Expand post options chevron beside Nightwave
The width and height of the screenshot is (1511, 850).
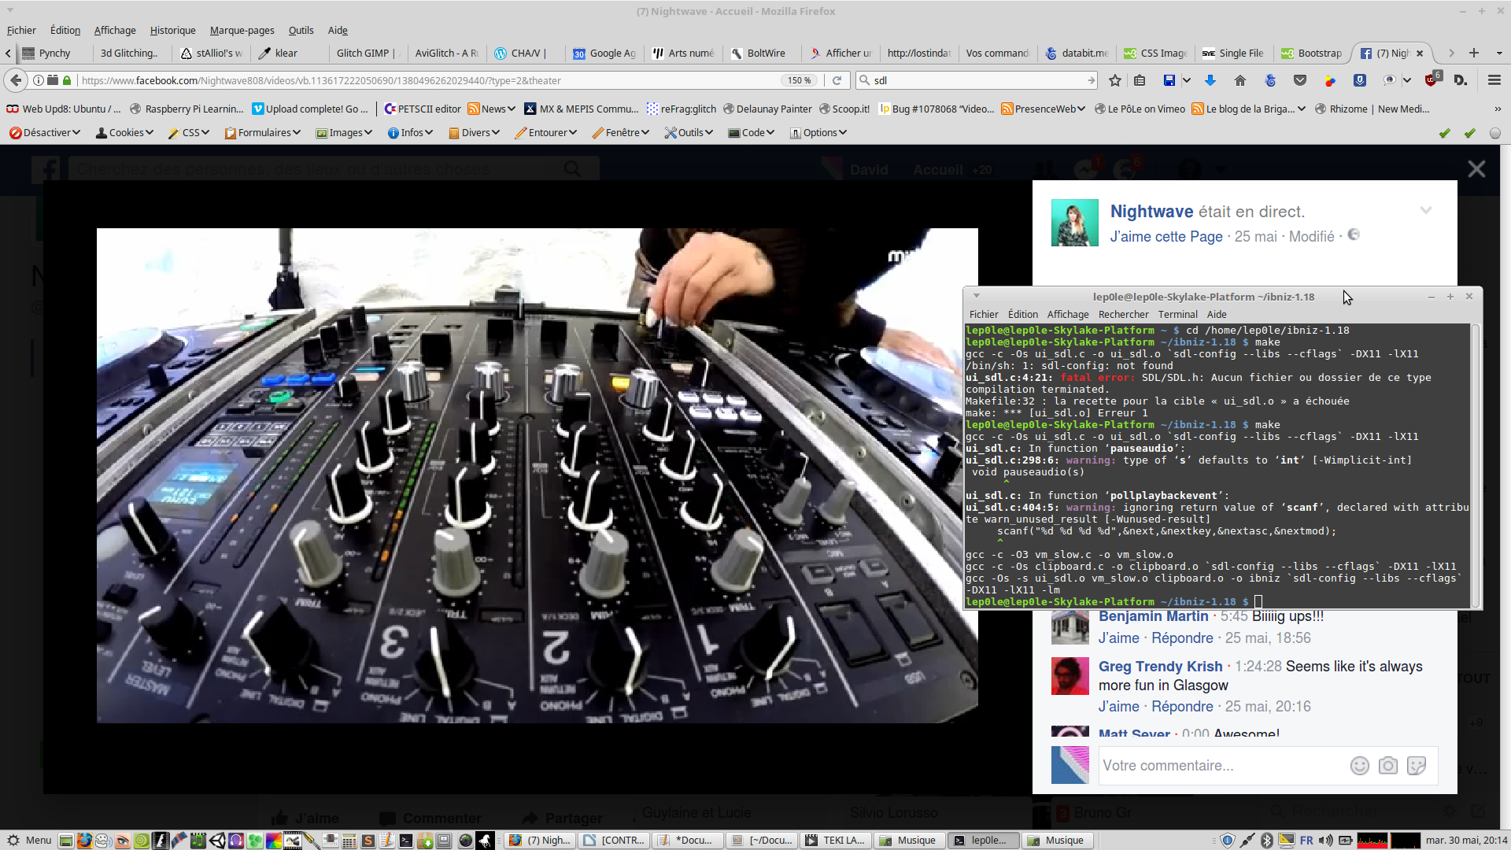click(1425, 210)
